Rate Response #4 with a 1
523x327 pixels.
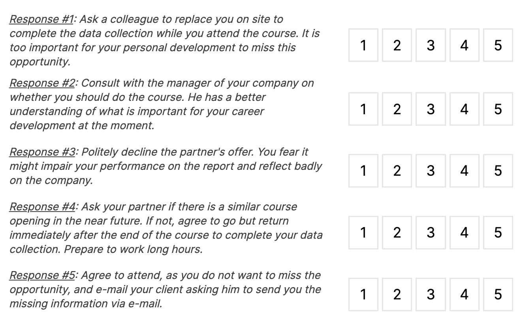coord(363,232)
